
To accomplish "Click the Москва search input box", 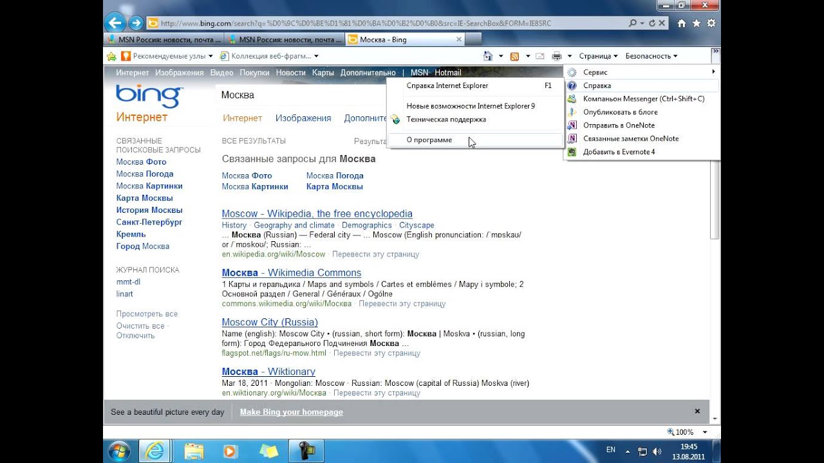I will (303, 95).
